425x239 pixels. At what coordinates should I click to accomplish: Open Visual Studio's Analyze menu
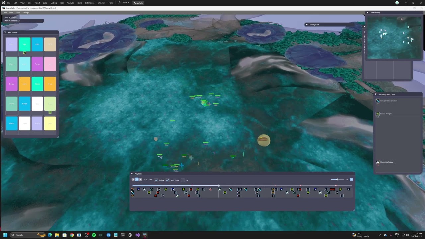click(70, 3)
